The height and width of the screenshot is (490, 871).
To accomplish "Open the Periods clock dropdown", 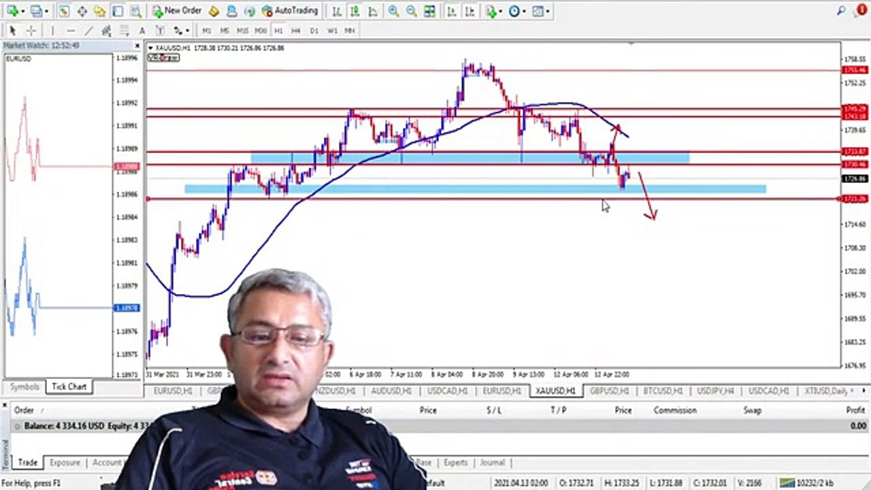I will (x=517, y=11).
